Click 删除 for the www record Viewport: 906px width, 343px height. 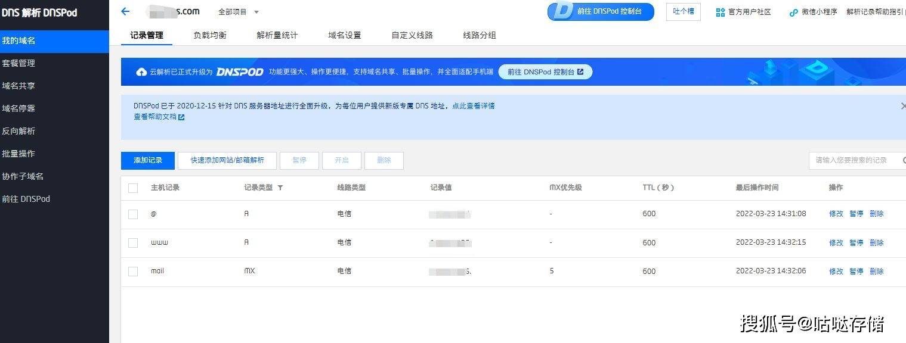click(x=877, y=242)
